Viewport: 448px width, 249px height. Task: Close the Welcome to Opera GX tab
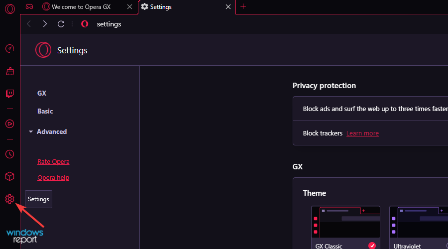tap(130, 7)
